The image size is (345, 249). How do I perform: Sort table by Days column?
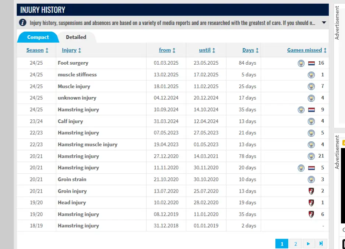tap(250, 50)
